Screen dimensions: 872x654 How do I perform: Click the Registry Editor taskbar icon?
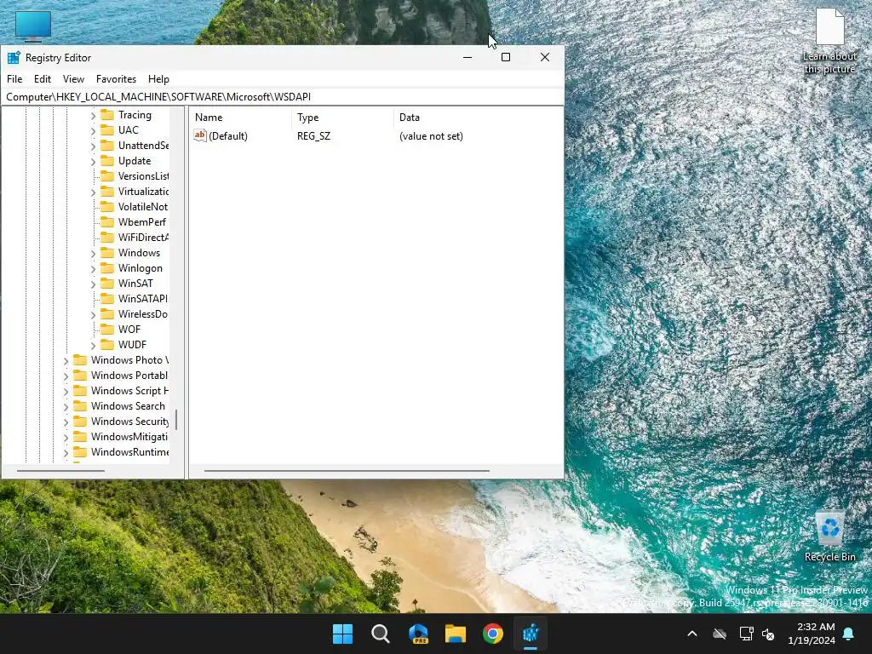[531, 634]
